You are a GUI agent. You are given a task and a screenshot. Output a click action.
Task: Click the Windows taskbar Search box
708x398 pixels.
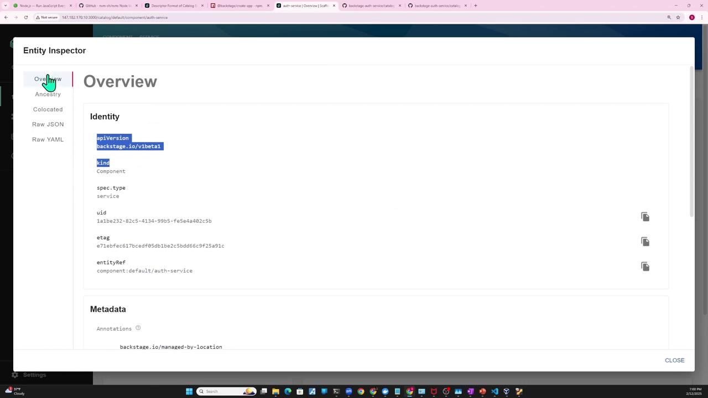coord(226,391)
